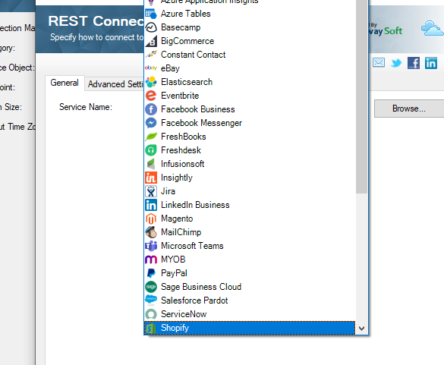444x365 pixels.
Task: Click the Browse... button
Action: 409,109
